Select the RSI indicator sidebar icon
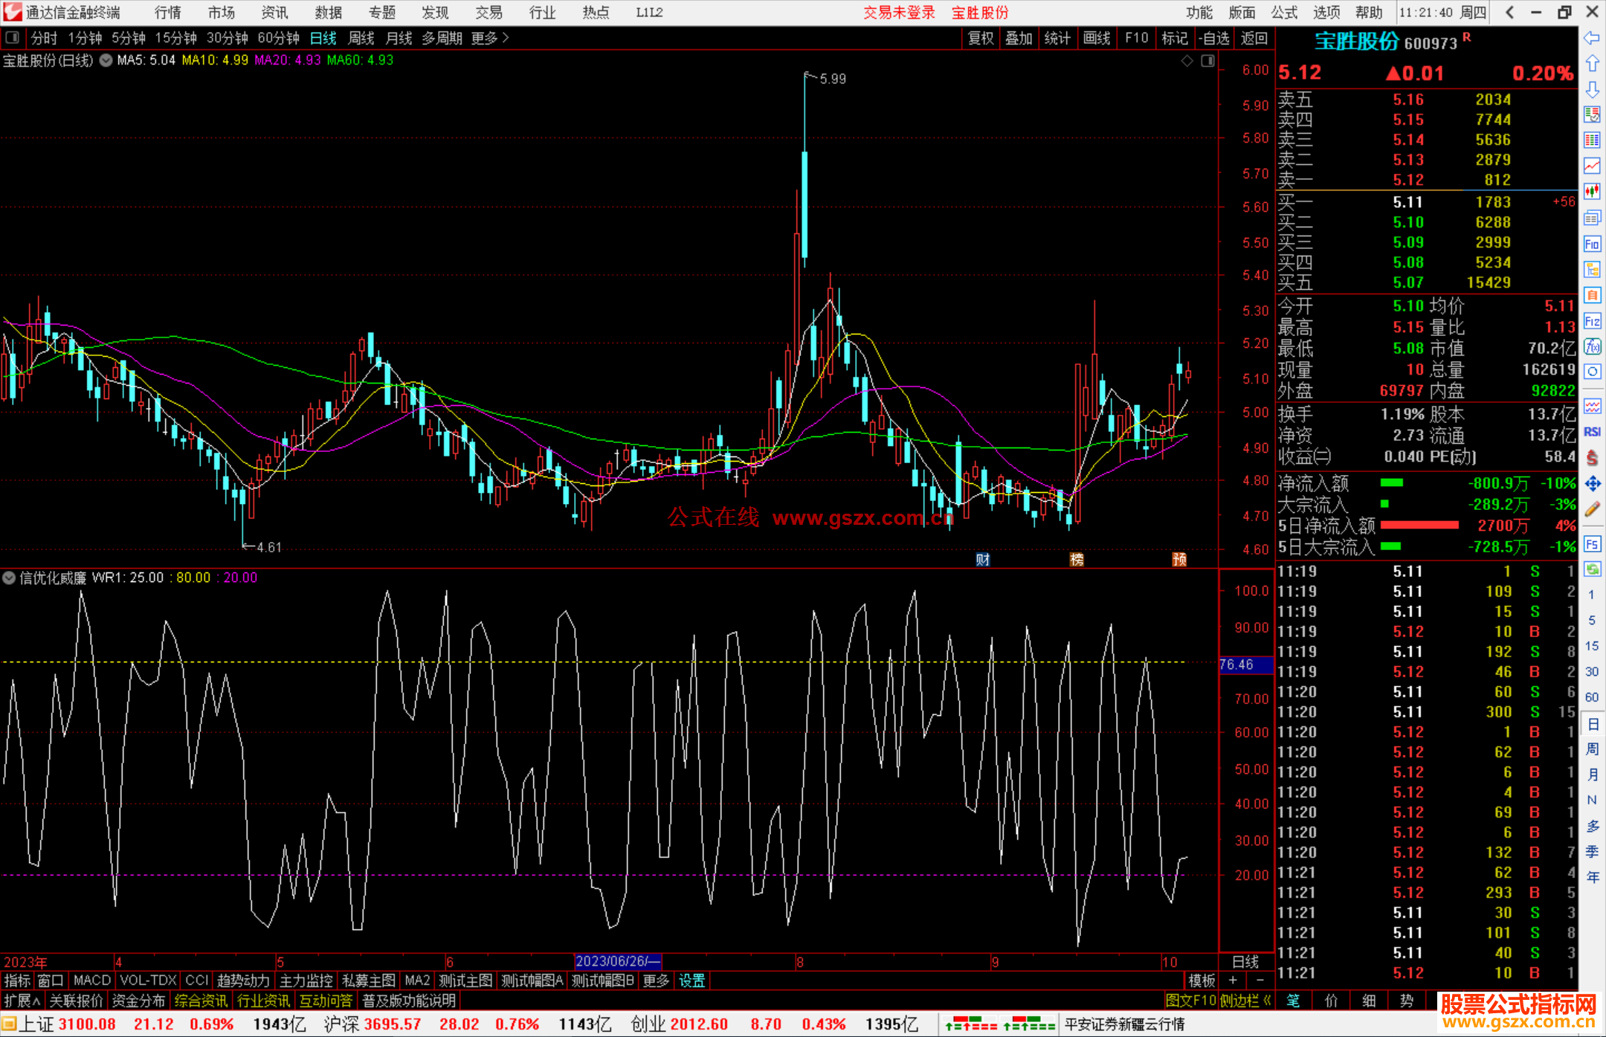This screenshot has width=1606, height=1037. (1592, 432)
